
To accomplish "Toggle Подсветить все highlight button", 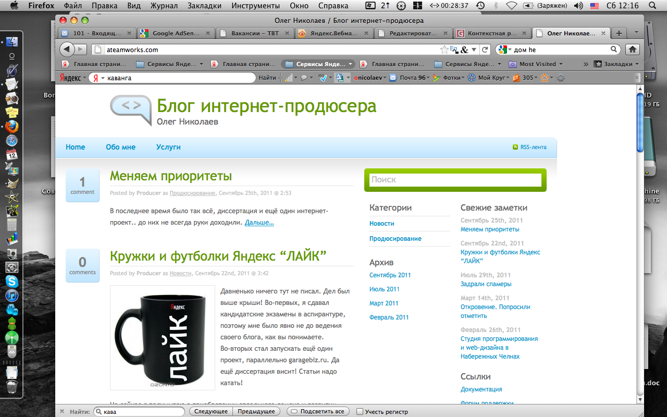I will coord(317,411).
